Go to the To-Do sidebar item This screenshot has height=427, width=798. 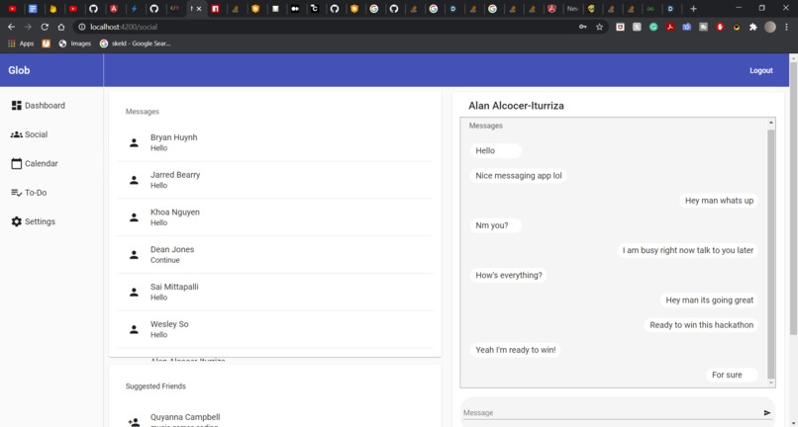[29, 193]
